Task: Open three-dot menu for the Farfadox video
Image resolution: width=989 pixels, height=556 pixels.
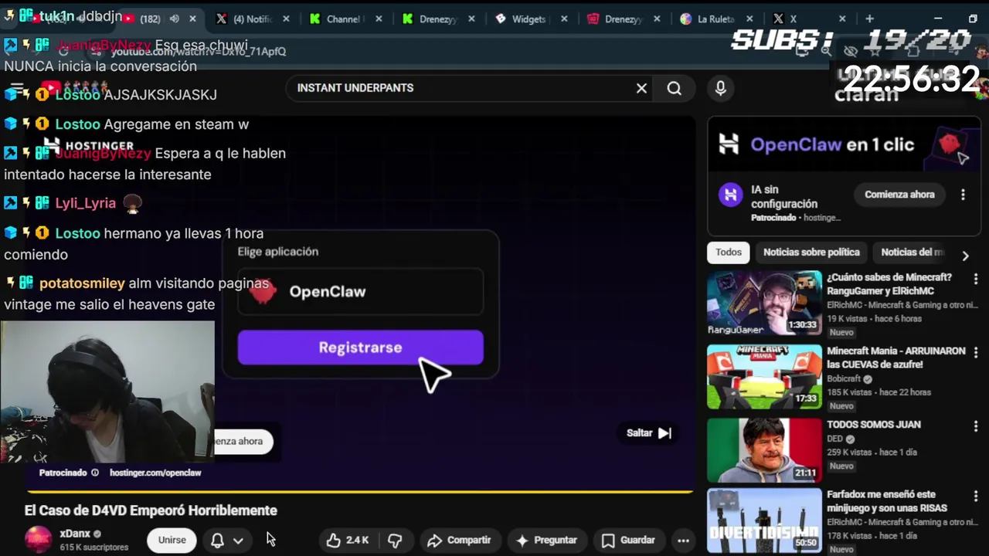Action: click(975, 496)
